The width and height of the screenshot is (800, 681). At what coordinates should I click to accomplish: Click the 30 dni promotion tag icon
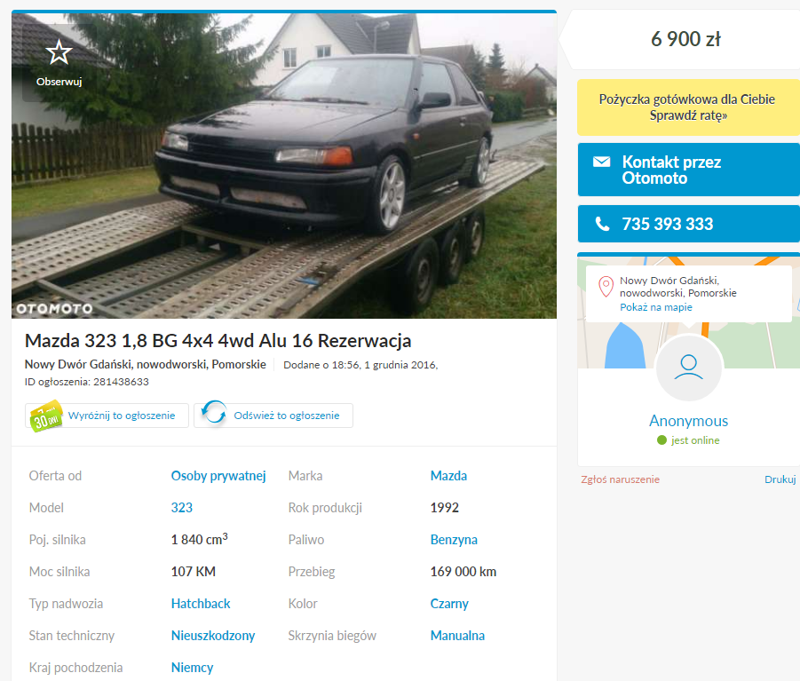(46, 416)
